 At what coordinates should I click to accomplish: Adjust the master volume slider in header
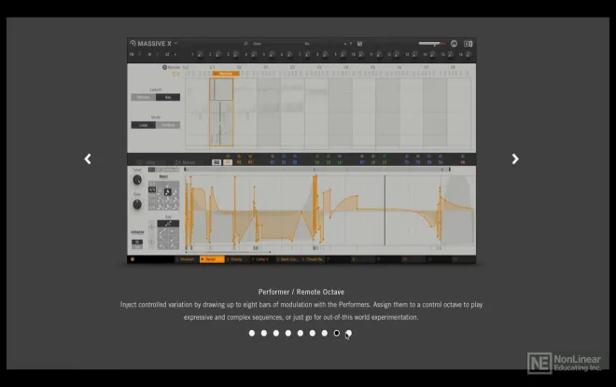click(x=432, y=43)
